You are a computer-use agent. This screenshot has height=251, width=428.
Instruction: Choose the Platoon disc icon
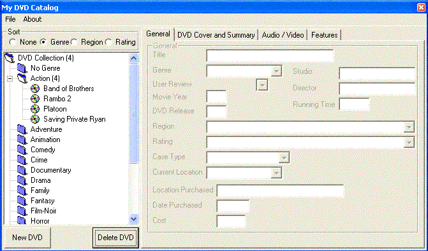coord(35,109)
